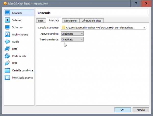Open the Trascina e rilascia dropdown
The image size is (153, 116).
(x=72, y=39)
